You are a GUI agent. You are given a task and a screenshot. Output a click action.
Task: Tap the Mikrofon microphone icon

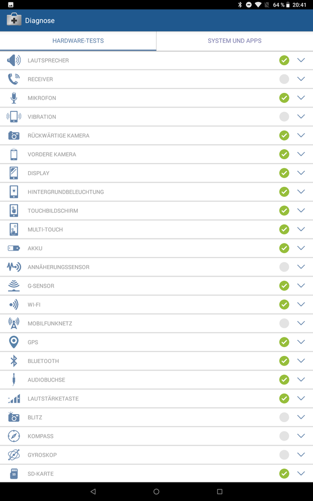tap(14, 98)
